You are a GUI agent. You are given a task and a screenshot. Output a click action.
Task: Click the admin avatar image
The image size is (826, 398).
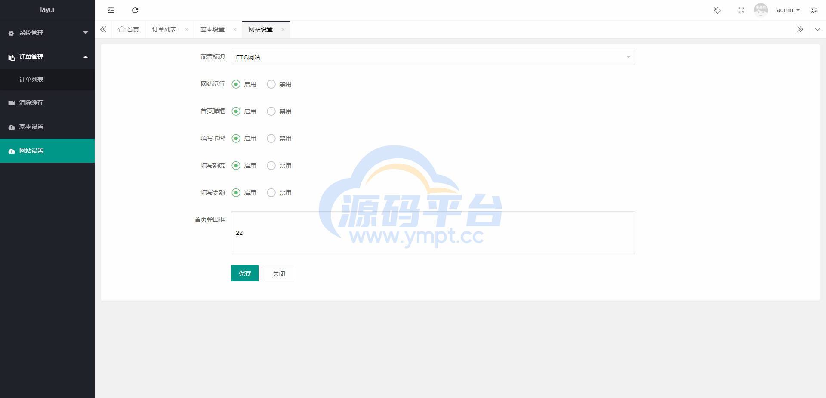(x=761, y=10)
